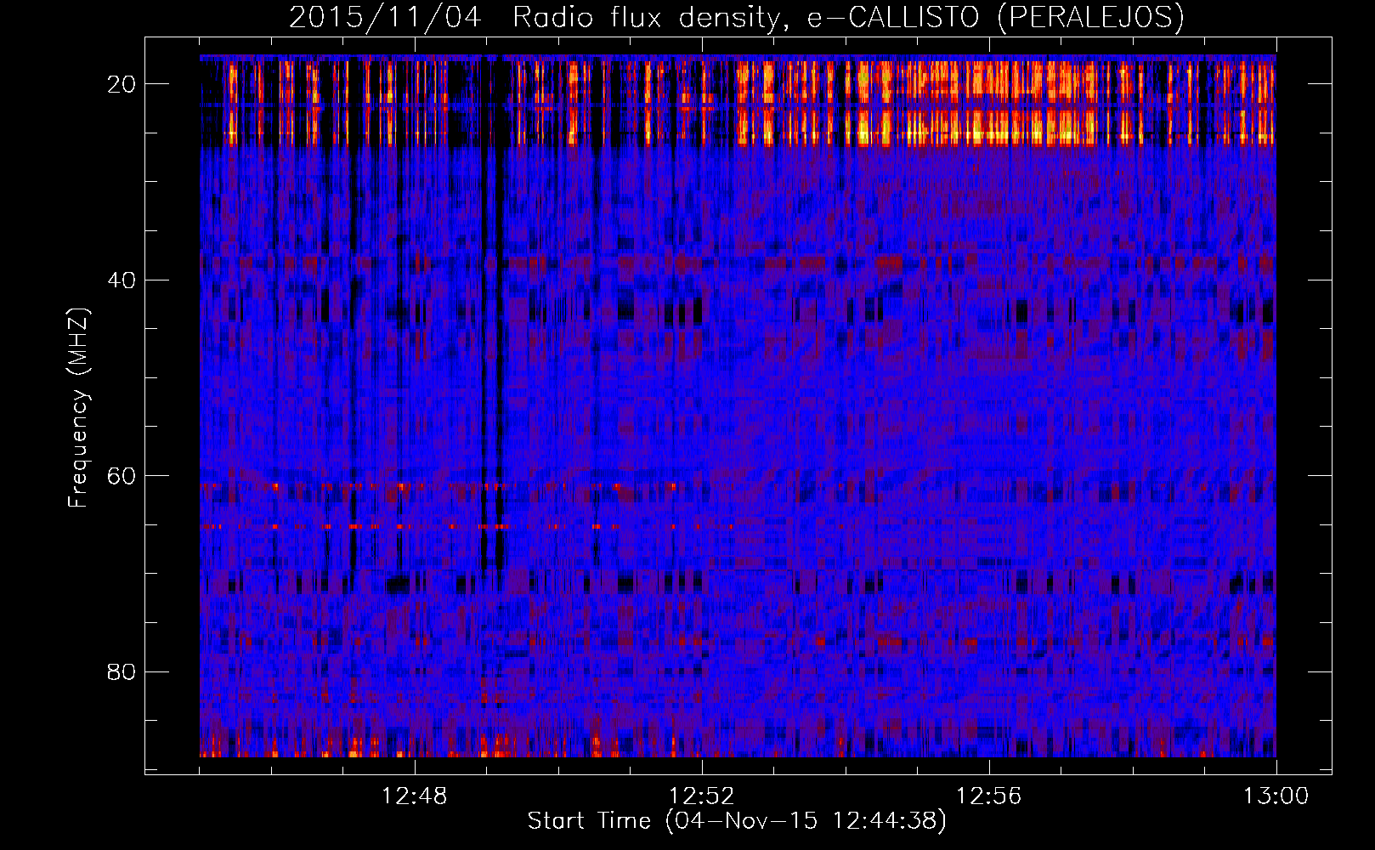Click the 12:52 time tick label
1375x850 pixels.
702,796
